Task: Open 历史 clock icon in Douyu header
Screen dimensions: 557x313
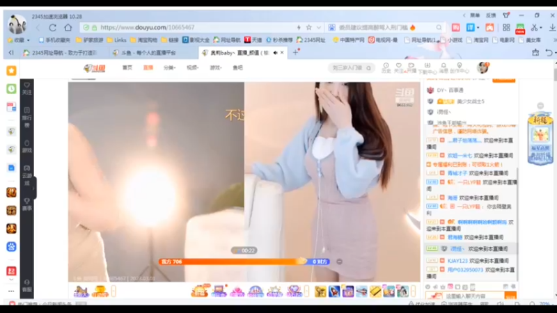Action: tap(386, 67)
